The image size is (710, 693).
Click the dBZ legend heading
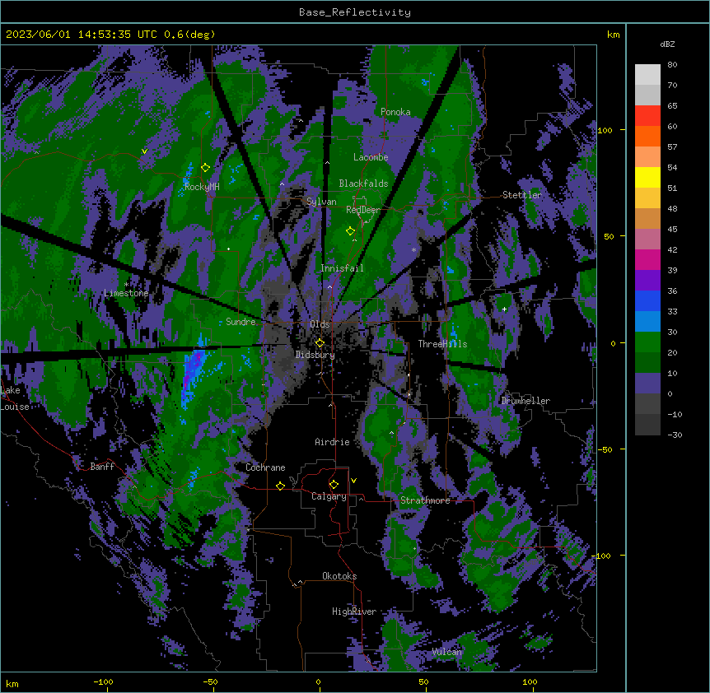[667, 44]
